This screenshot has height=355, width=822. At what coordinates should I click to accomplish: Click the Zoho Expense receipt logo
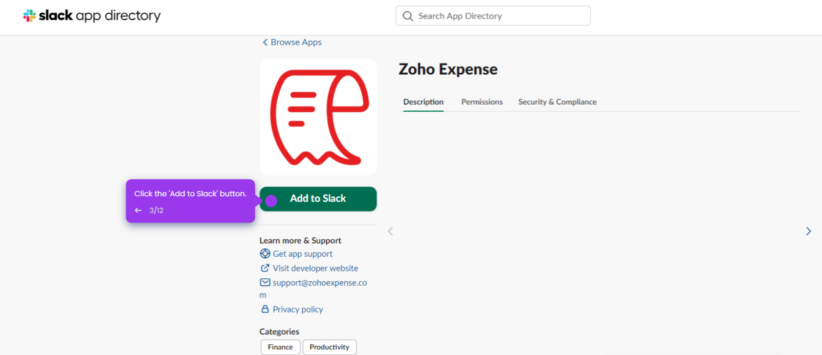[x=318, y=117]
